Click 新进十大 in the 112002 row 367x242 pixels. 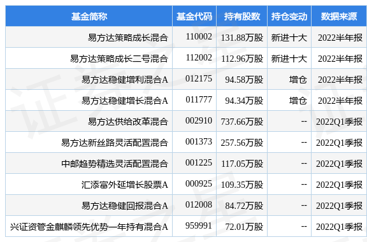tap(289, 59)
